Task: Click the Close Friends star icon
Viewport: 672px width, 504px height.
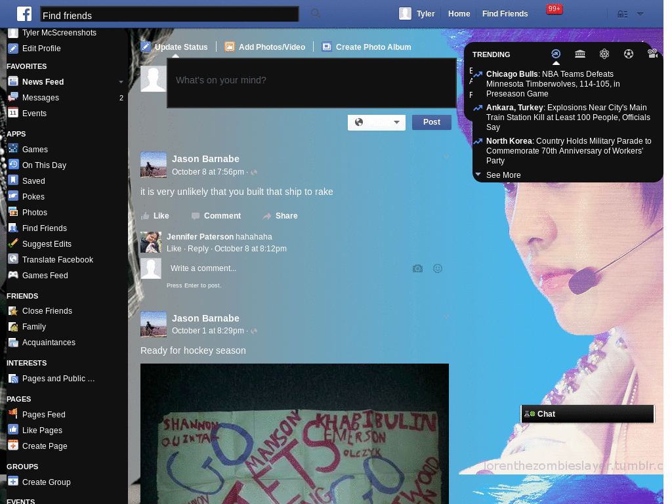Action: [x=13, y=310]
